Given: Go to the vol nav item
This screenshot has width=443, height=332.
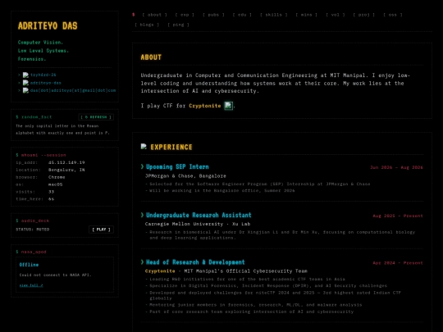Looking at the screenshot, I should tap(335, 15).
